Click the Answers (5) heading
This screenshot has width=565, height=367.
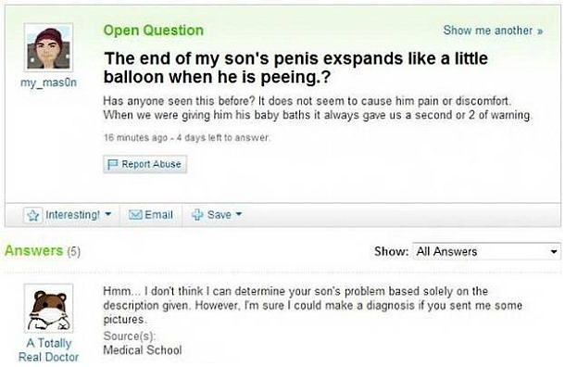43,250
